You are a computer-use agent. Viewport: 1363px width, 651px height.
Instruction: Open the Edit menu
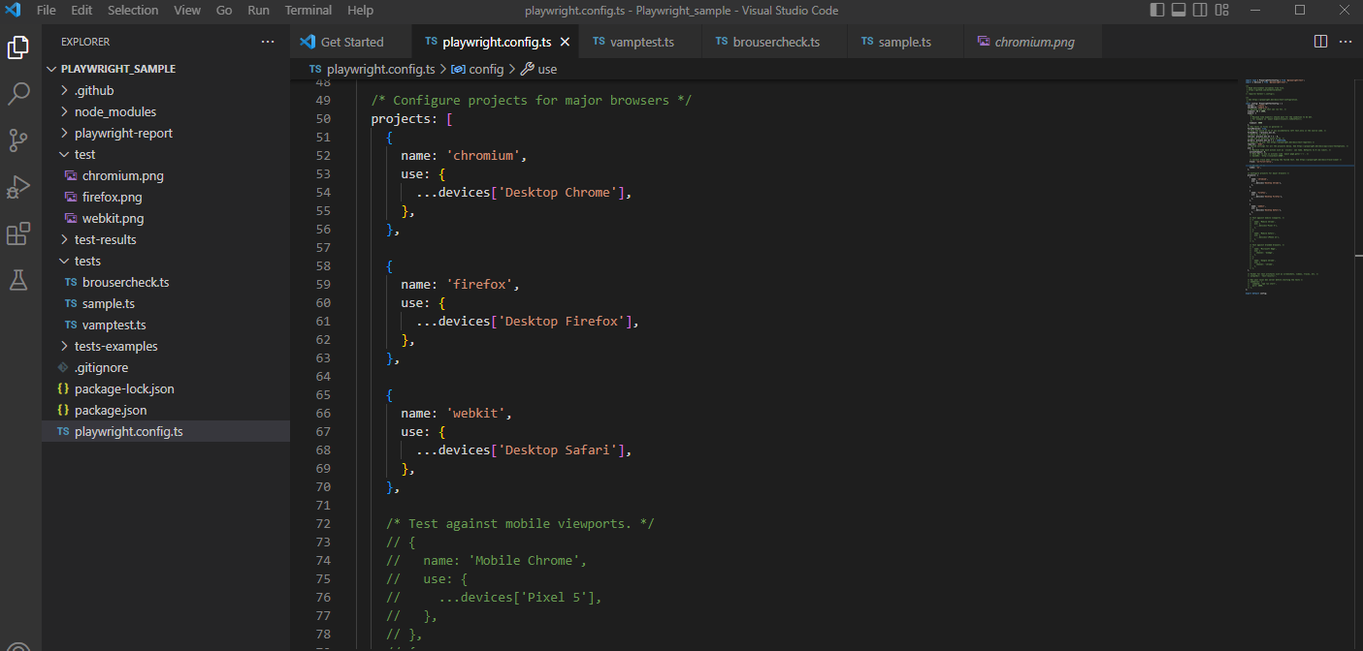tap(81, 11)
